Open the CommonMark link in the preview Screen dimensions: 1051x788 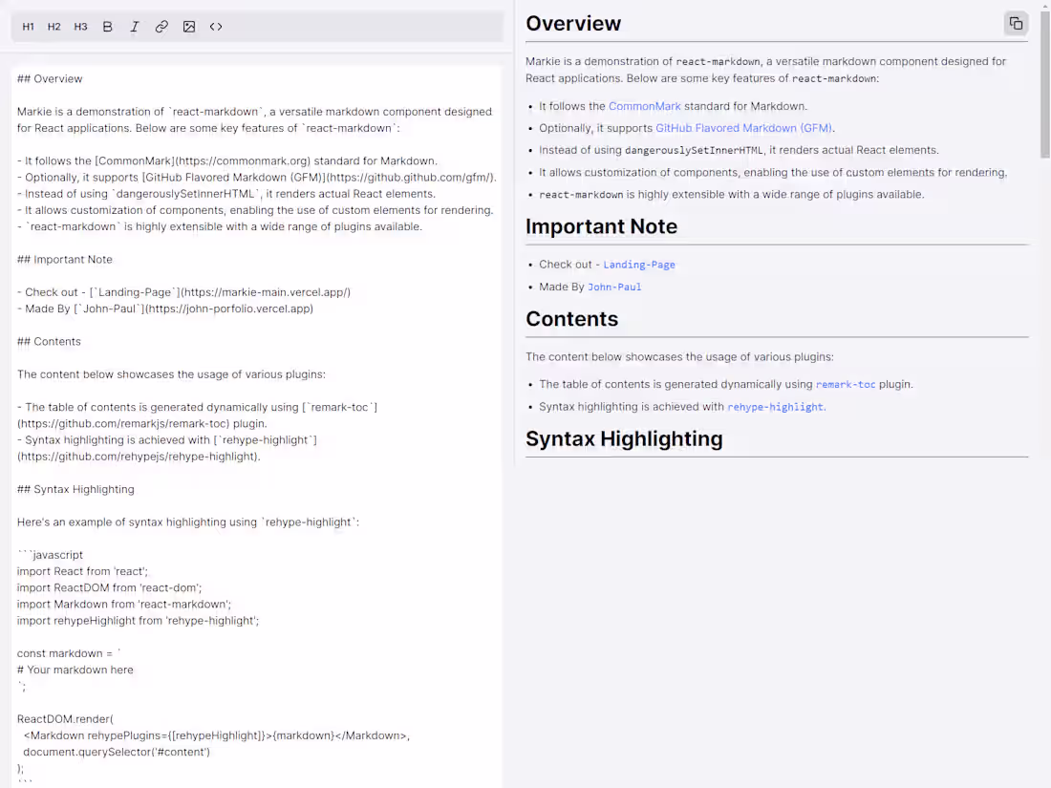click(644, 106)
